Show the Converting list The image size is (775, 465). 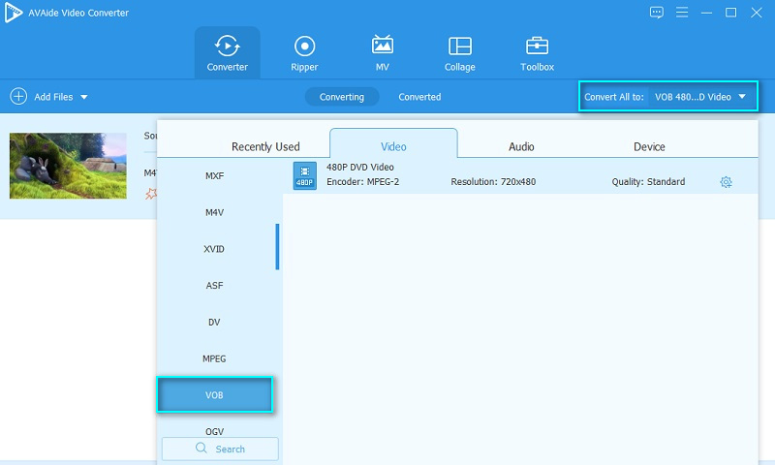342,97
